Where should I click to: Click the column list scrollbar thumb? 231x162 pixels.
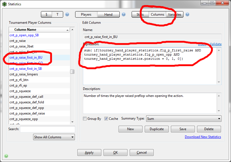72,72
